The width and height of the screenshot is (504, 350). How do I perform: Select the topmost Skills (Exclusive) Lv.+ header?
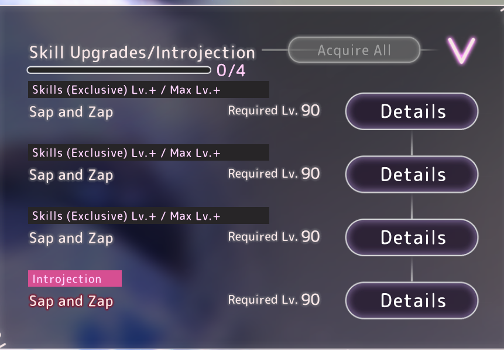(149, 90)
